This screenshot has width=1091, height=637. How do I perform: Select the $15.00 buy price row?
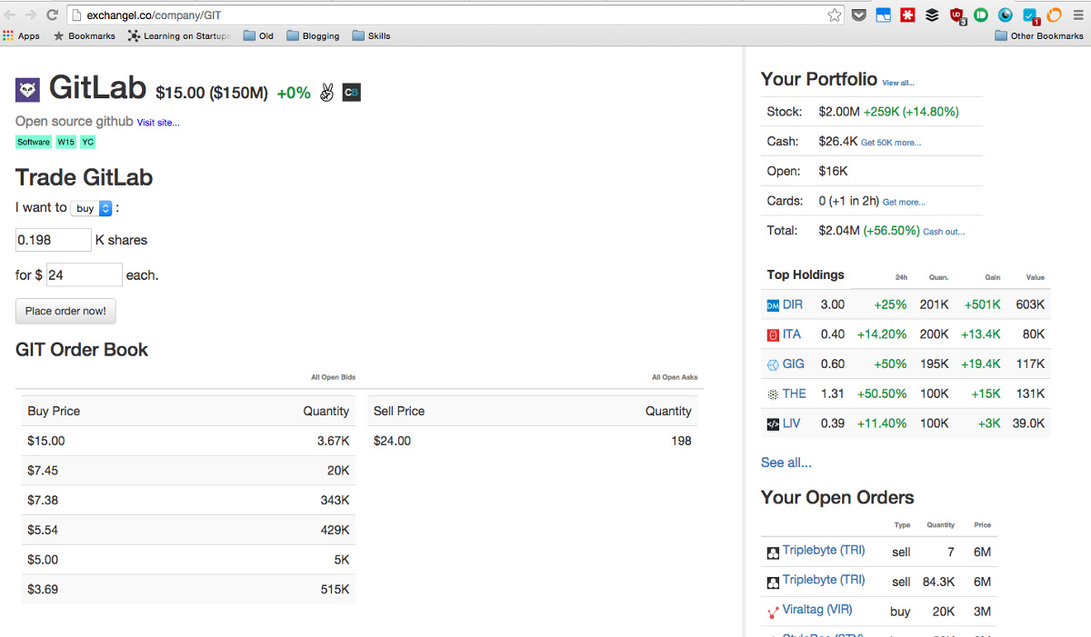click(x=188, y=441)
